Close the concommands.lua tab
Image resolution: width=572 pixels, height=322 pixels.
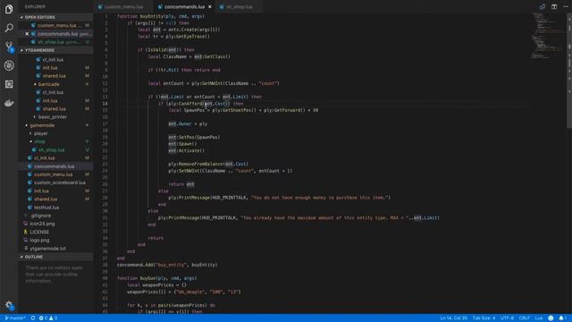[x=210, y=6]
